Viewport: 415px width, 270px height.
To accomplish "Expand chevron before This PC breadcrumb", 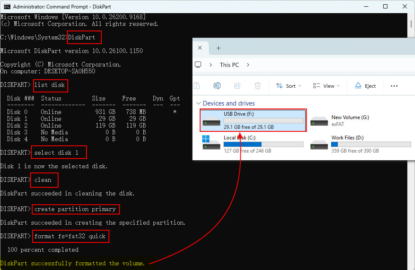I will (211, 65).
